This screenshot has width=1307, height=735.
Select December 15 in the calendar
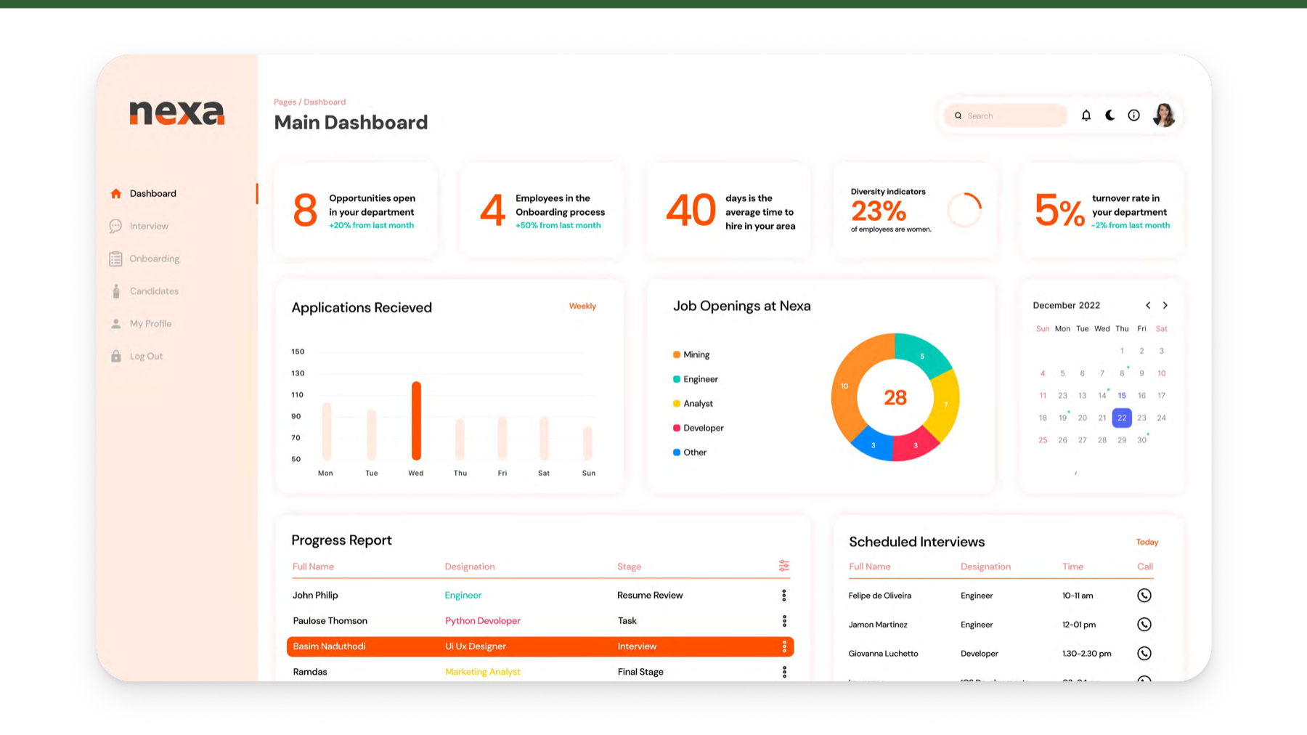[x=1122, y=396]
